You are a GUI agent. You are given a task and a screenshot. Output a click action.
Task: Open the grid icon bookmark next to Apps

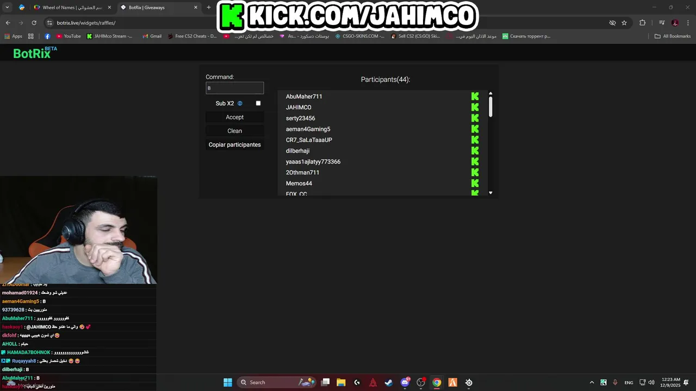coord(30,36)
